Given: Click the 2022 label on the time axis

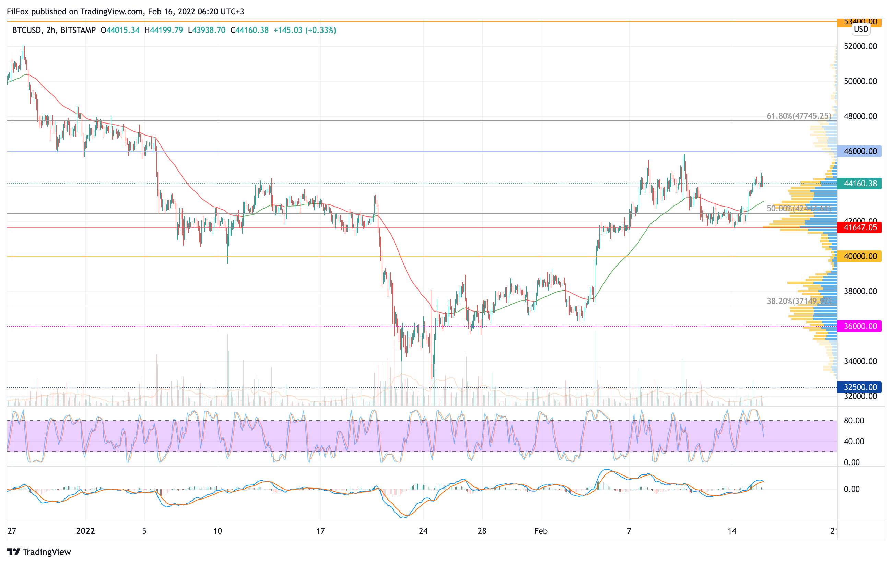Looking at the screenshot, I should click(85, 531).
